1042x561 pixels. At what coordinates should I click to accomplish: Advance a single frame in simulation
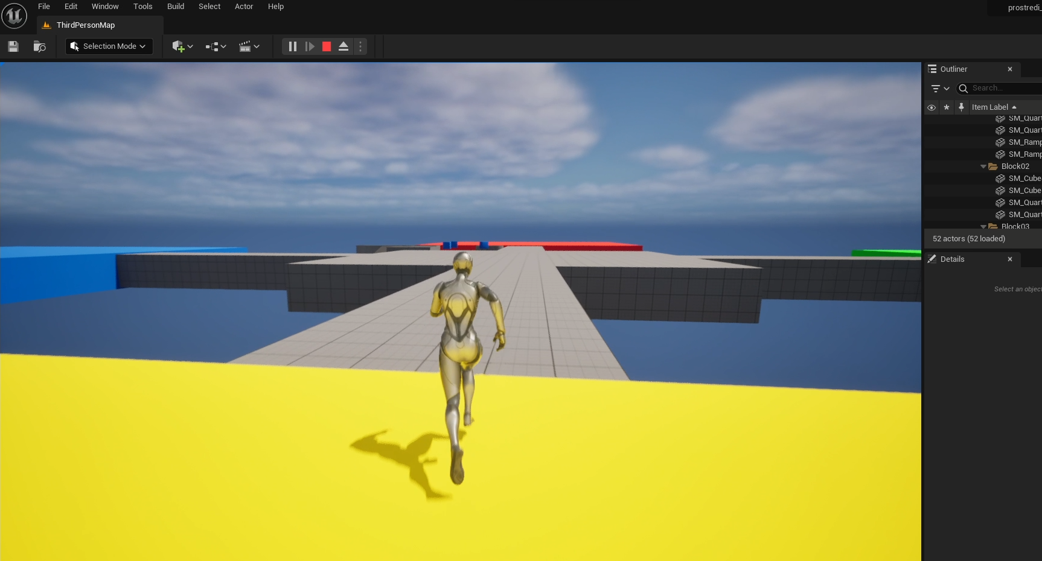coord(310,46)
